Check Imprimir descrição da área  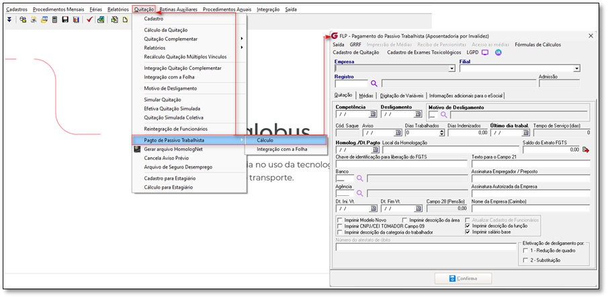[405, 219]
